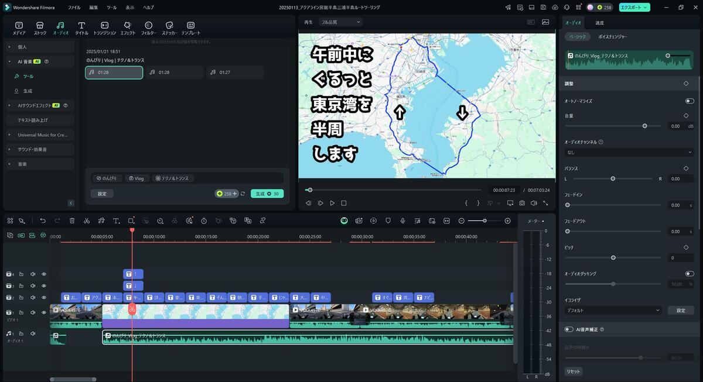Viewport: 703px width, 382px height.
Task: Open the イコライザ デフォルト dropdown
Action: point(613,310)
